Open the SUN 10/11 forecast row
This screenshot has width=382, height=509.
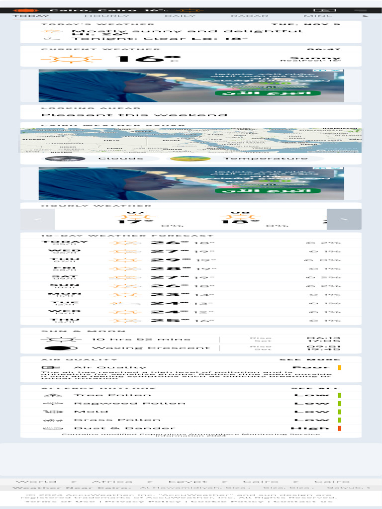pos(191,286)
